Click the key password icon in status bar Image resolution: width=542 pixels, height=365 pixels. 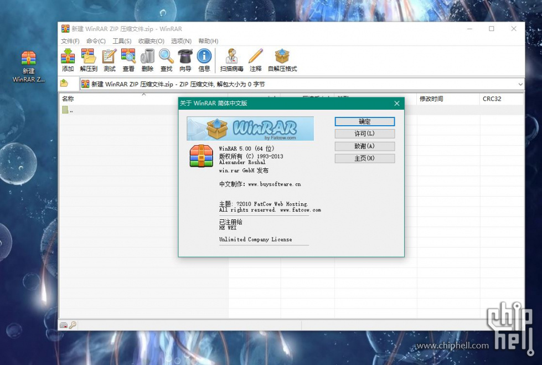point(73,325)
